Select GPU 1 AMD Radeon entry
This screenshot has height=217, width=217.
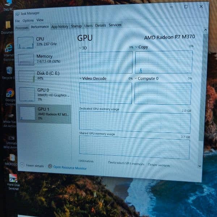(44, 114)
